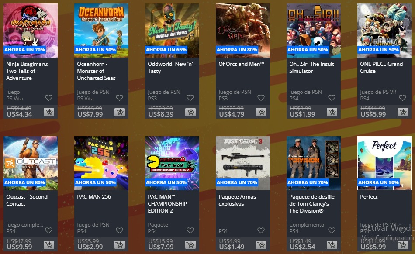The image size is (415, 254).
Task: Add Paquete Armas explosivas to cart
Action: click(261, 245)
